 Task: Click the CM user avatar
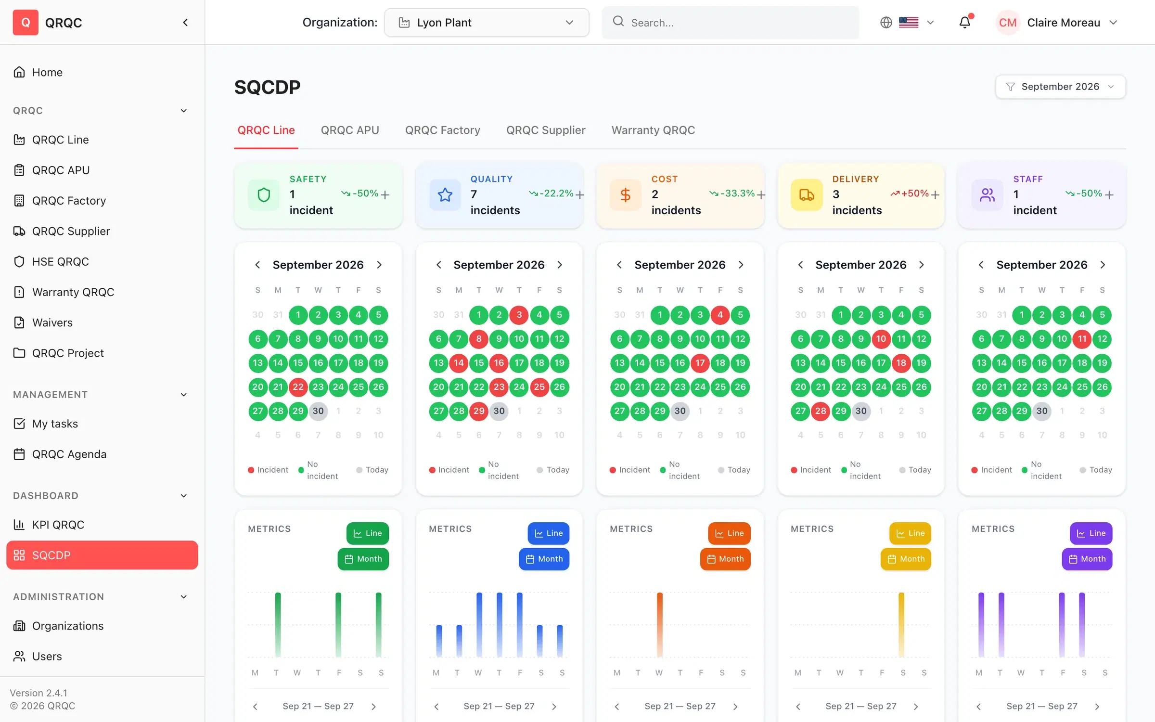[x=1007, y=23]
